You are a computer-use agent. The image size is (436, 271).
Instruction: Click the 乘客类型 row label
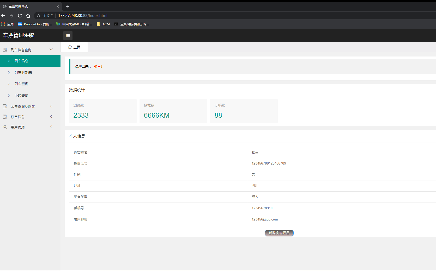point(81,197)
